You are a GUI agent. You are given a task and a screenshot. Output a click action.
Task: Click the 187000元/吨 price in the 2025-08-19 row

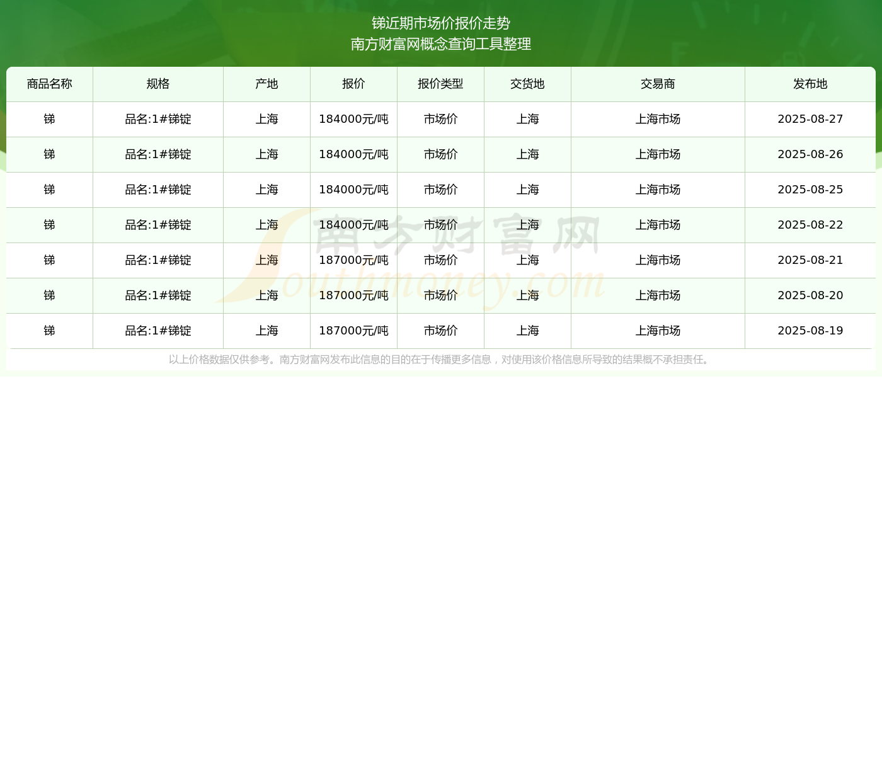point(354,331)
